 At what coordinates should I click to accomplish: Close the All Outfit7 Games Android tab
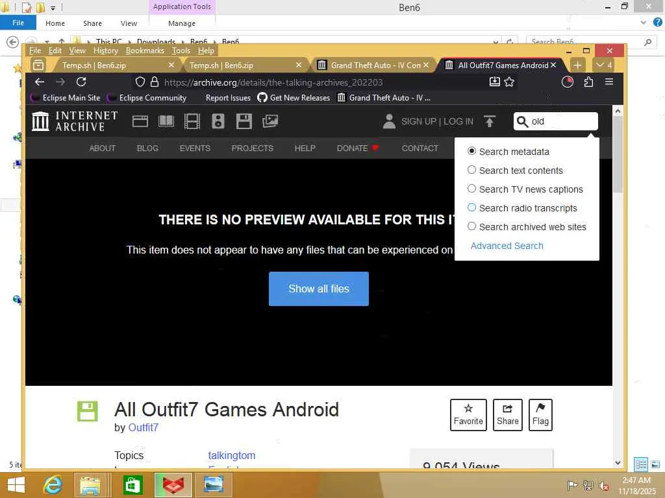553,65
